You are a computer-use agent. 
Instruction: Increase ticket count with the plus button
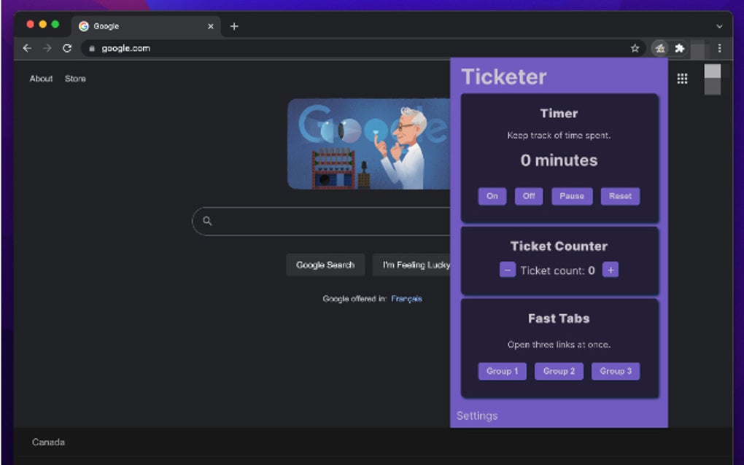click(611, 270)
